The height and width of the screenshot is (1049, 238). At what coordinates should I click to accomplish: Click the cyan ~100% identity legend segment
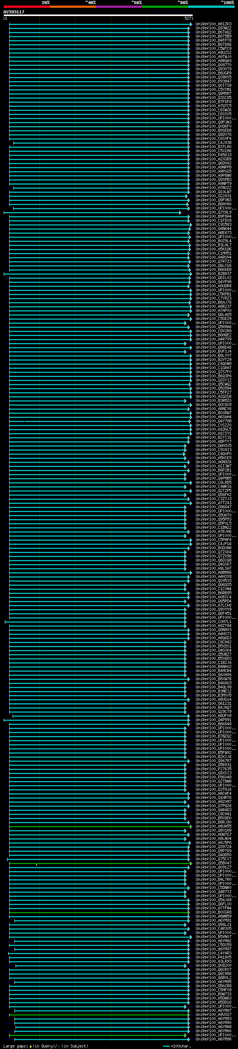pyautogui.click(x=211, y=7)
